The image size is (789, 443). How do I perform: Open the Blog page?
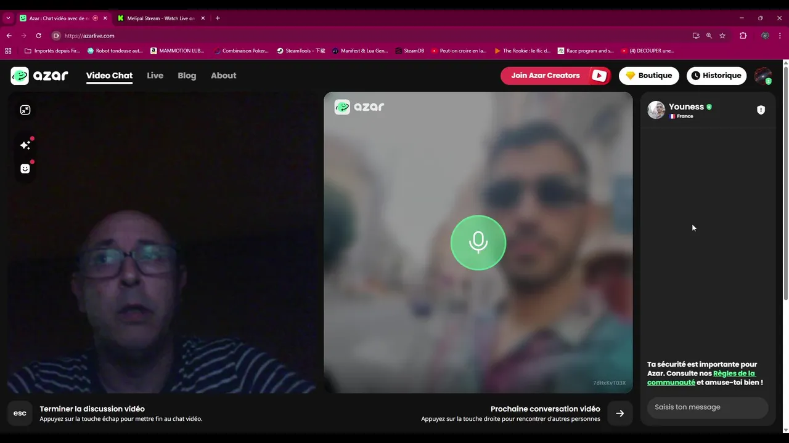click(187, 76)
